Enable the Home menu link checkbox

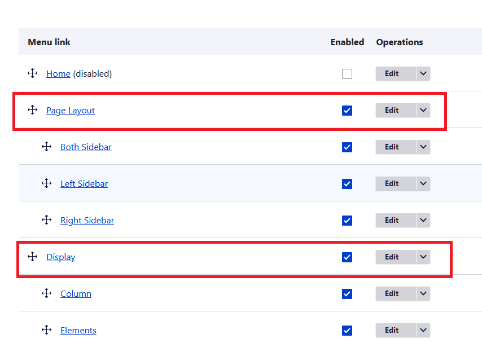(347, 74)
